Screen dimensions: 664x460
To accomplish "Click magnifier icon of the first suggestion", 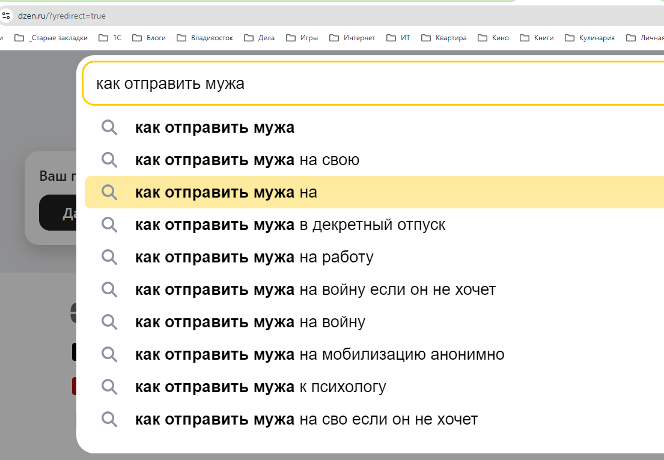I will (x=109, y=127).
